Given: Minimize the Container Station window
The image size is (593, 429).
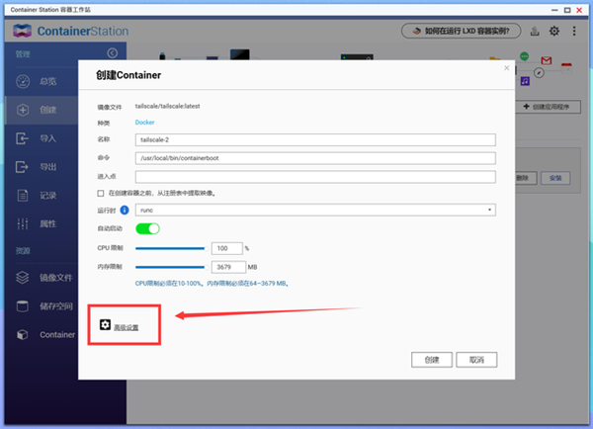Looking at the screenshot, I should pos(554,10).
